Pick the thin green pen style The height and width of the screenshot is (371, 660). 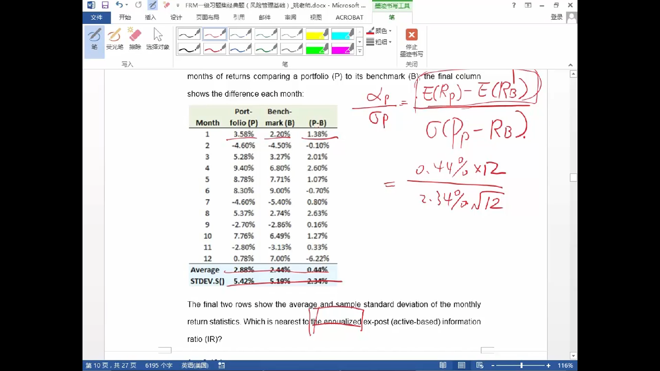(x=266, y=34)
